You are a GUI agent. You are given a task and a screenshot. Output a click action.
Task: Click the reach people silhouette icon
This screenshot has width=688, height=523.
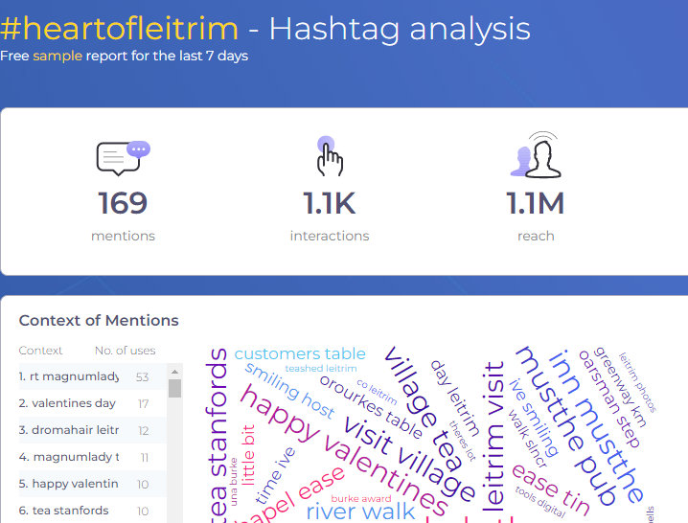point(536,155)
